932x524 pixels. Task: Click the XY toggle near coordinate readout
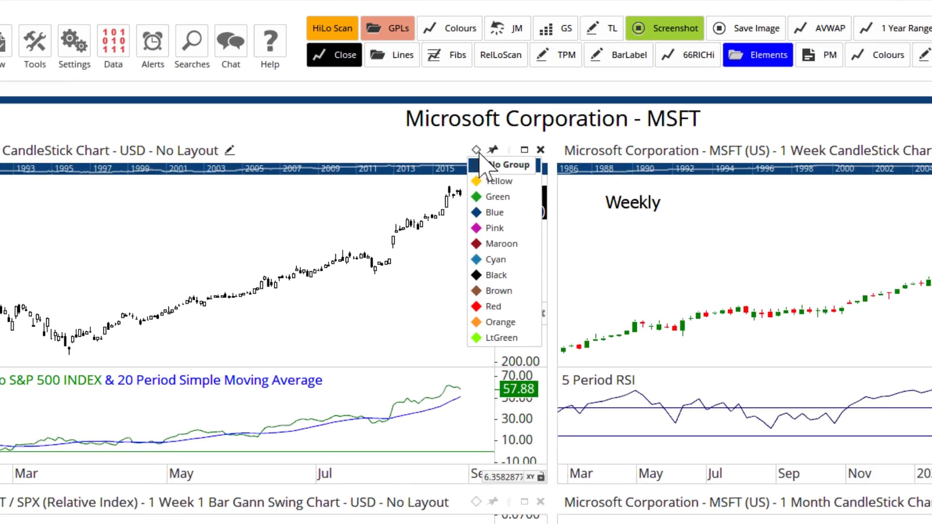pos(530,477)
